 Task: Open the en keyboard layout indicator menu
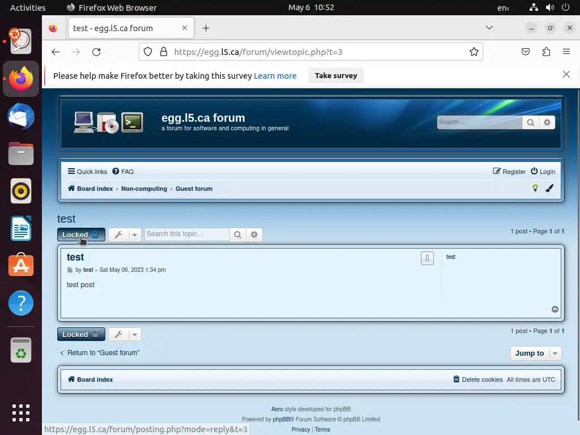[503, 8]
